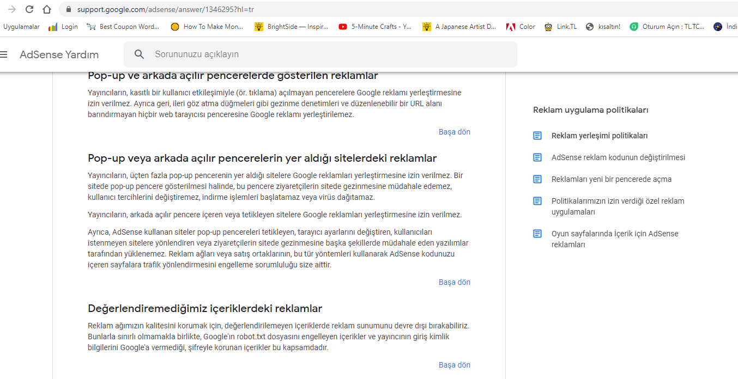738x379 pixels.
Task: Open the Adobe Color bookmark
Action: coord(521,27)
